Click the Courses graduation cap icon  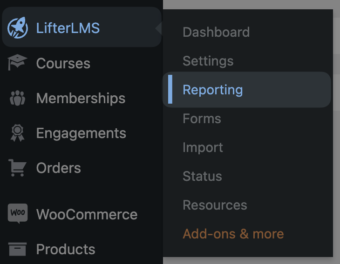18,63
